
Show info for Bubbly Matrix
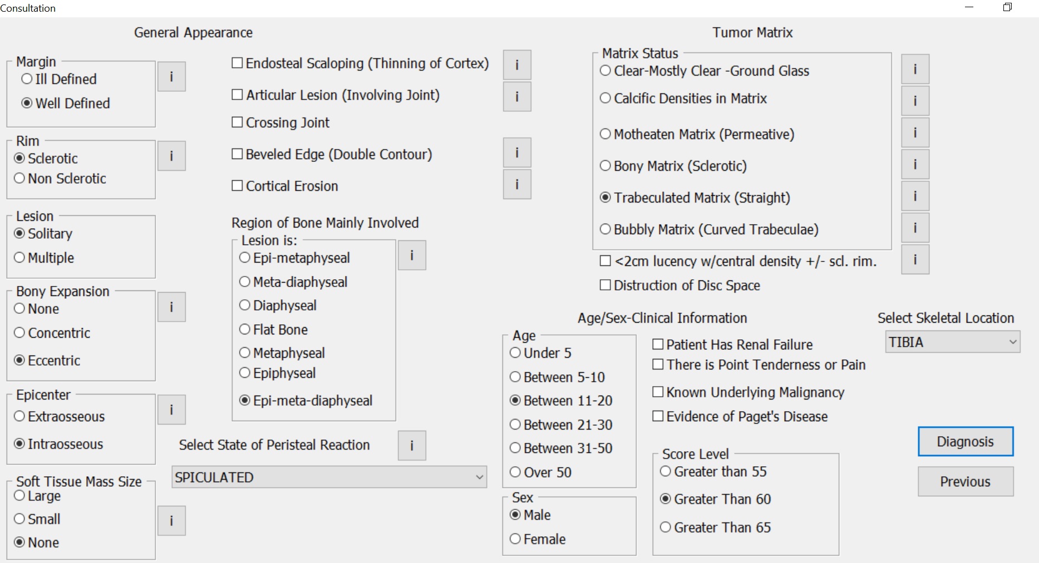tap(915, 228)
